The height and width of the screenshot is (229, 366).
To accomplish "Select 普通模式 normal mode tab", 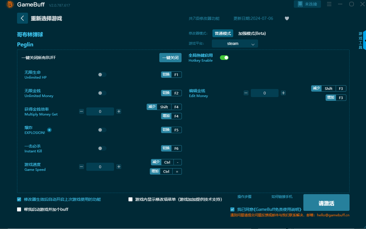I will (223, 33).
